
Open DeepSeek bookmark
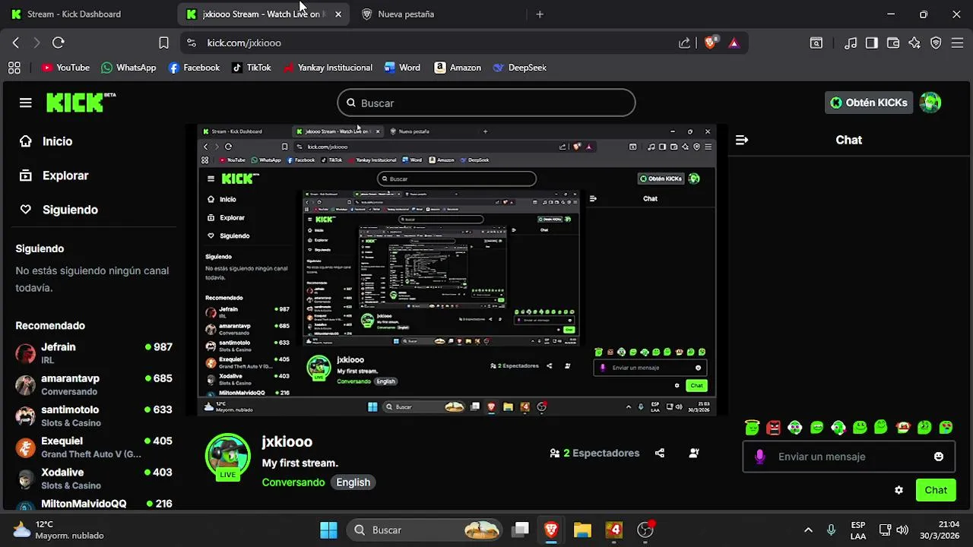pos(520,68)
